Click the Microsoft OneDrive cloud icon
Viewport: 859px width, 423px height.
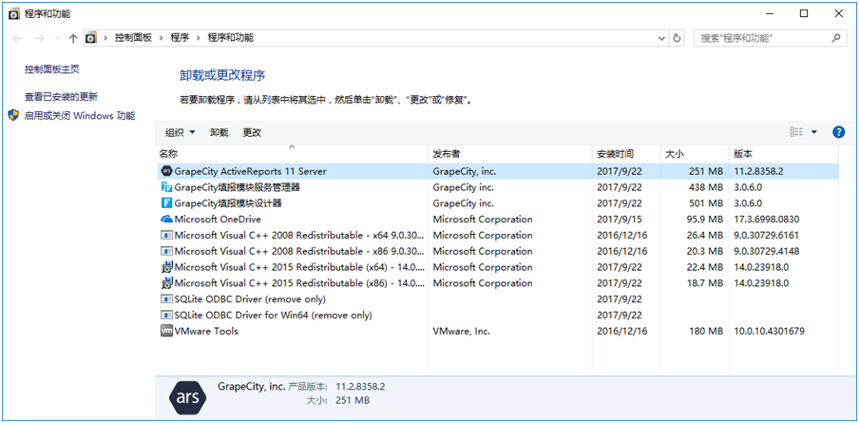[x=166, y=219]
